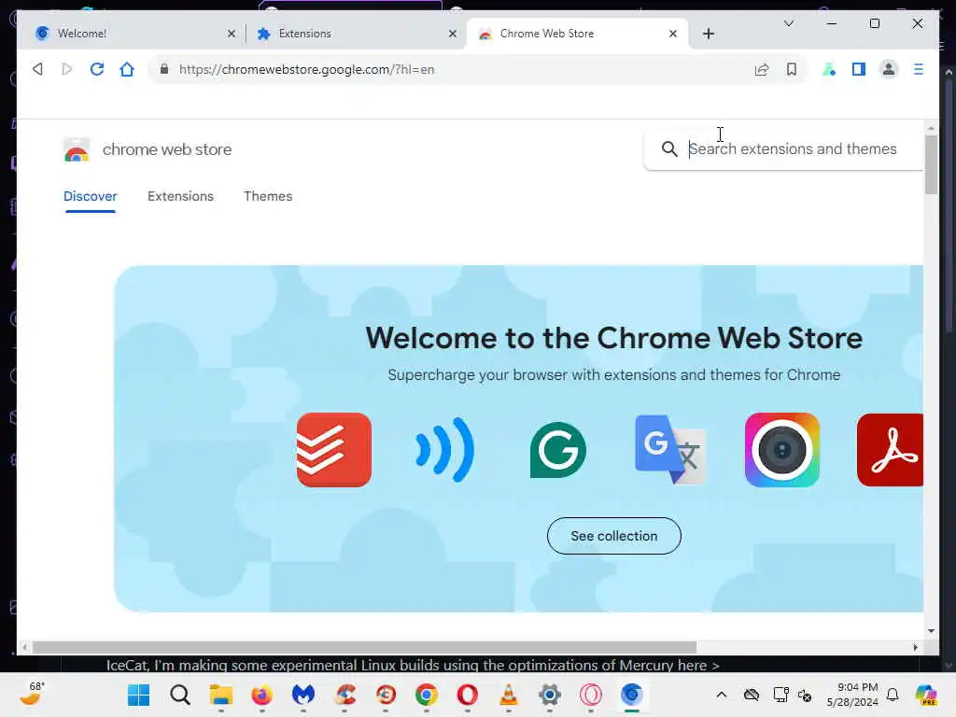Image resolution: width=956 pixels, height=717 pixels.
Task: Click the Todoist red extension icon
Action: tap(334, 450)
